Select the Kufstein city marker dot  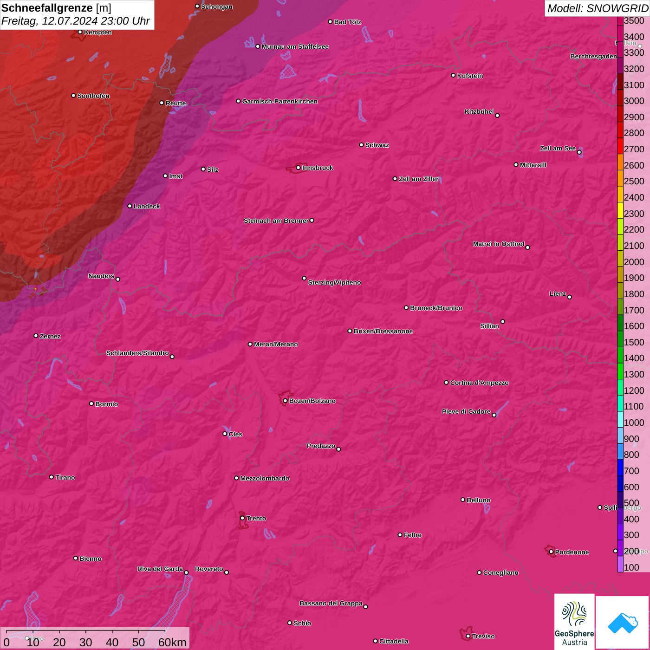pos(453,75)
